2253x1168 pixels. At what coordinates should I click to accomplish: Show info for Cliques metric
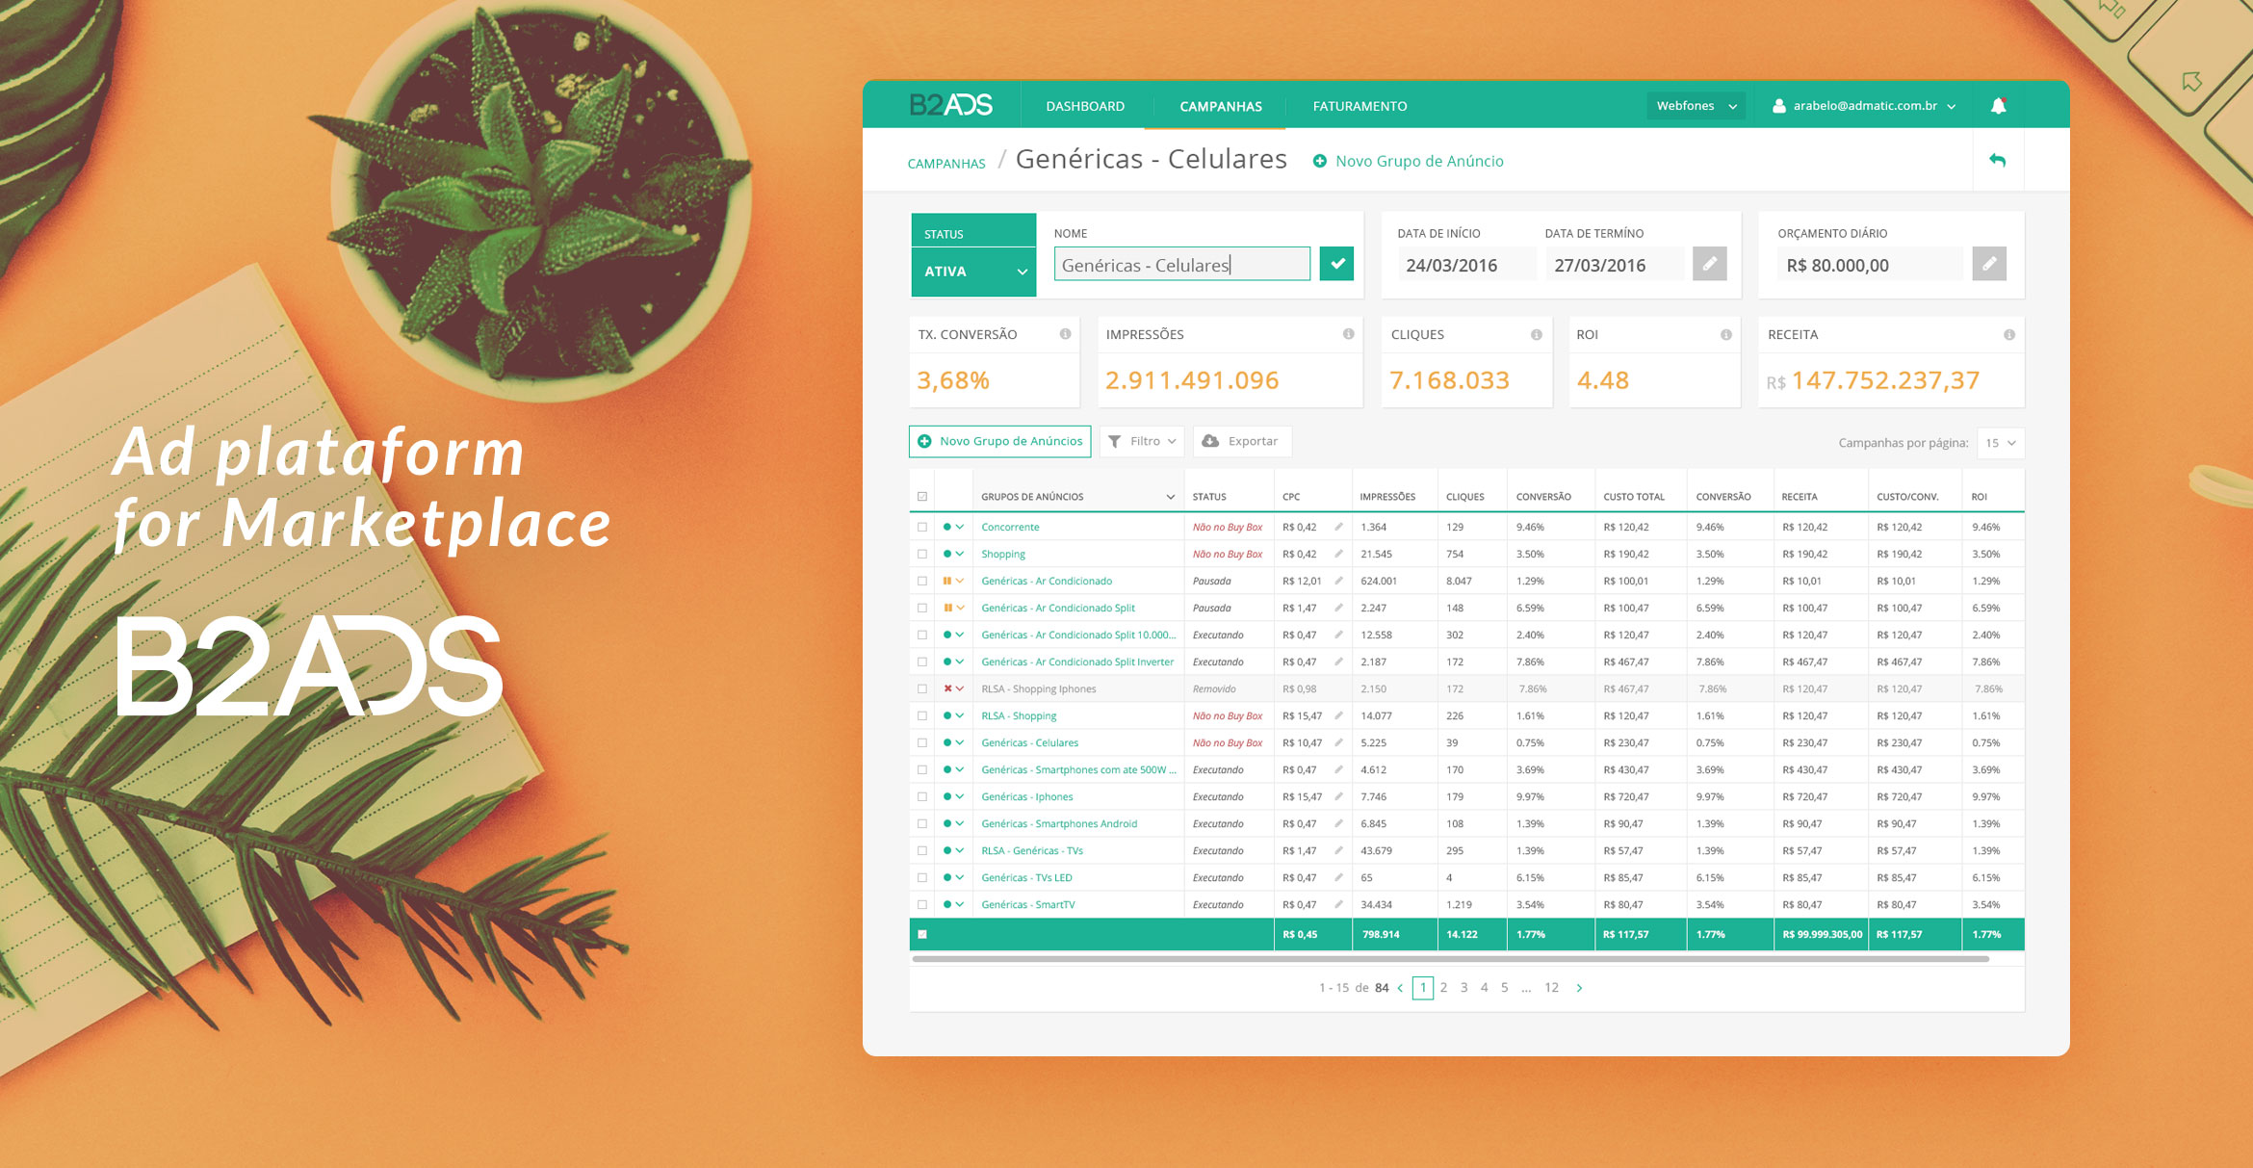click(x=1537, y=334)
